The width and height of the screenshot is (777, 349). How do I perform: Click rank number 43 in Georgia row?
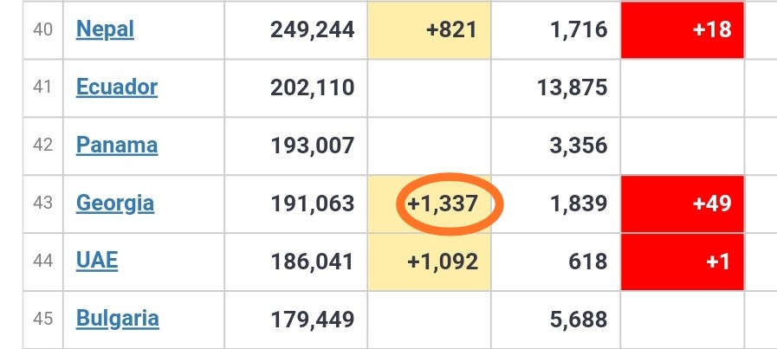point(42,203)
